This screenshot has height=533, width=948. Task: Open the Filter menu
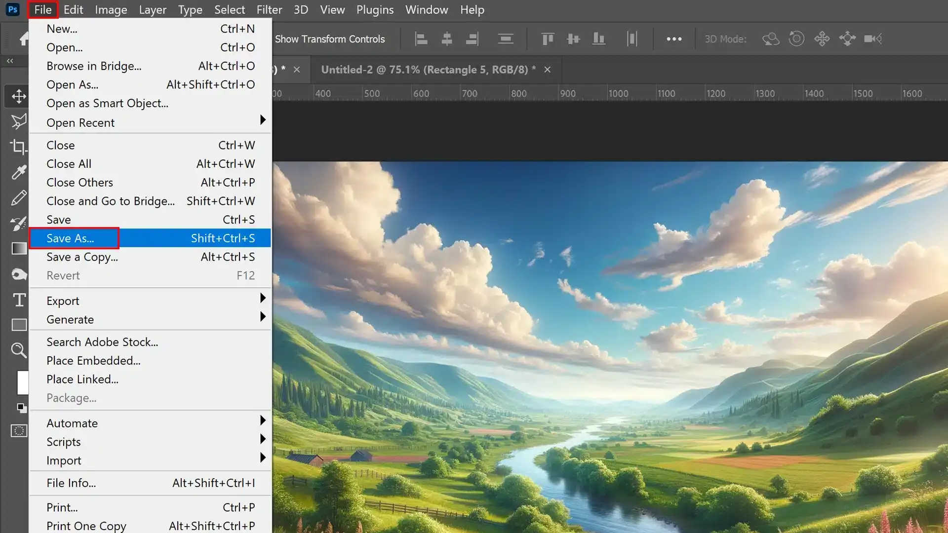coord(269,10)
